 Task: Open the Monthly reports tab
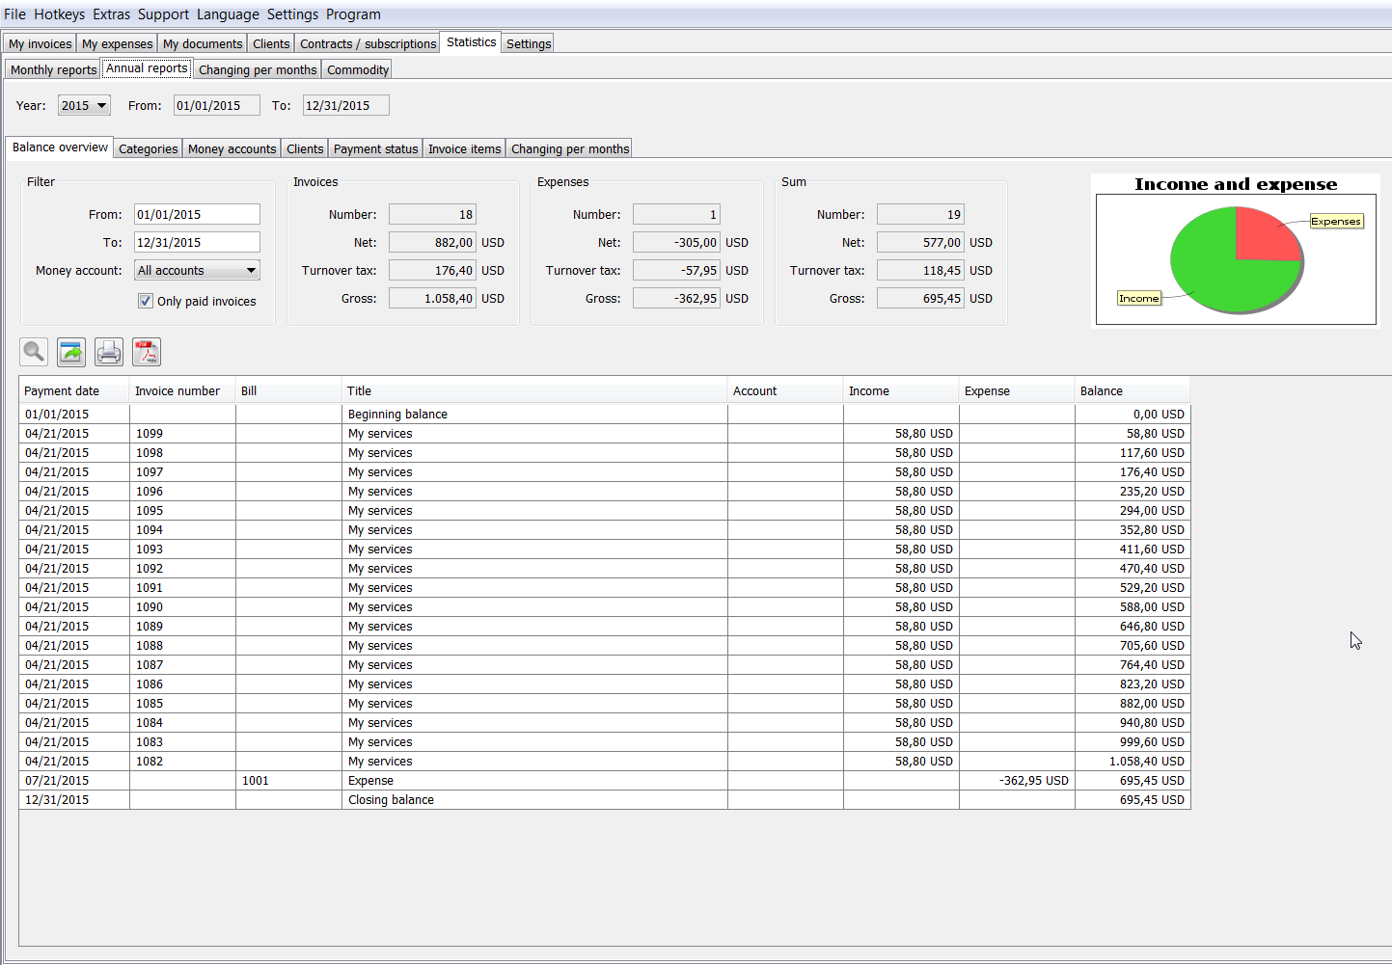pos(54,70)
